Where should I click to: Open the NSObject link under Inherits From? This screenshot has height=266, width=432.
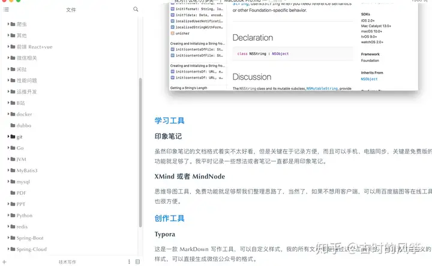369,79
